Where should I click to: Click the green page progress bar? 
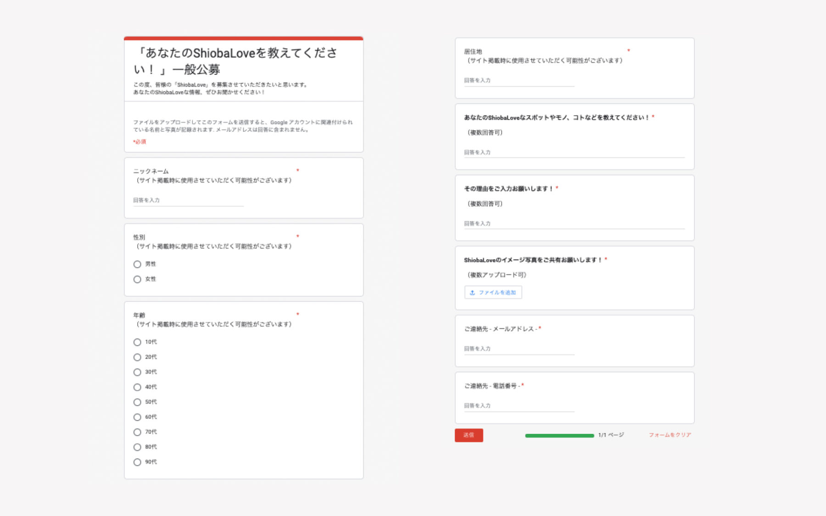click(x=559, y=435)
